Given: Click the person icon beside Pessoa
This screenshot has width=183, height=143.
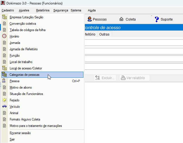Looking at the screenshot, I should click(4, 81).
